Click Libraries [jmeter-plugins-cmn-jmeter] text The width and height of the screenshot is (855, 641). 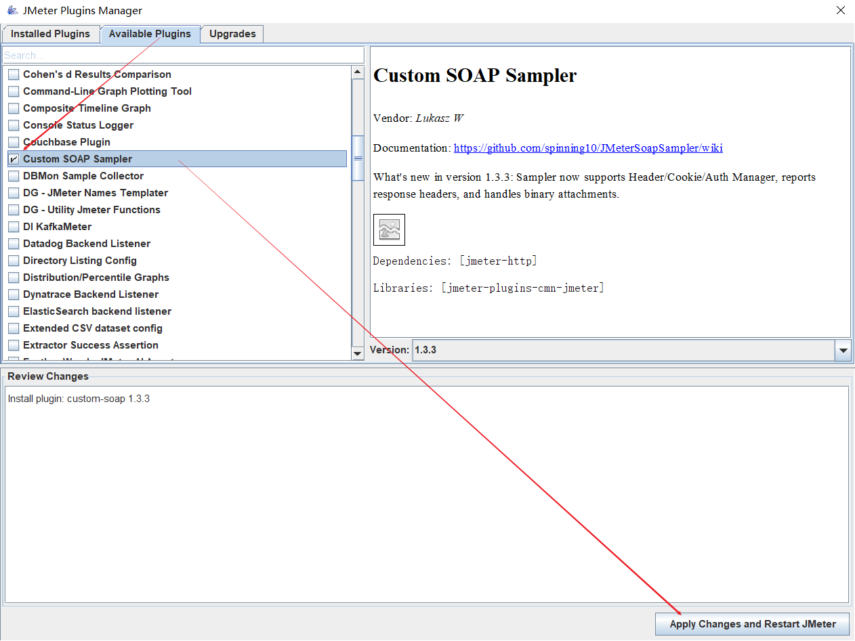(488, 288)
